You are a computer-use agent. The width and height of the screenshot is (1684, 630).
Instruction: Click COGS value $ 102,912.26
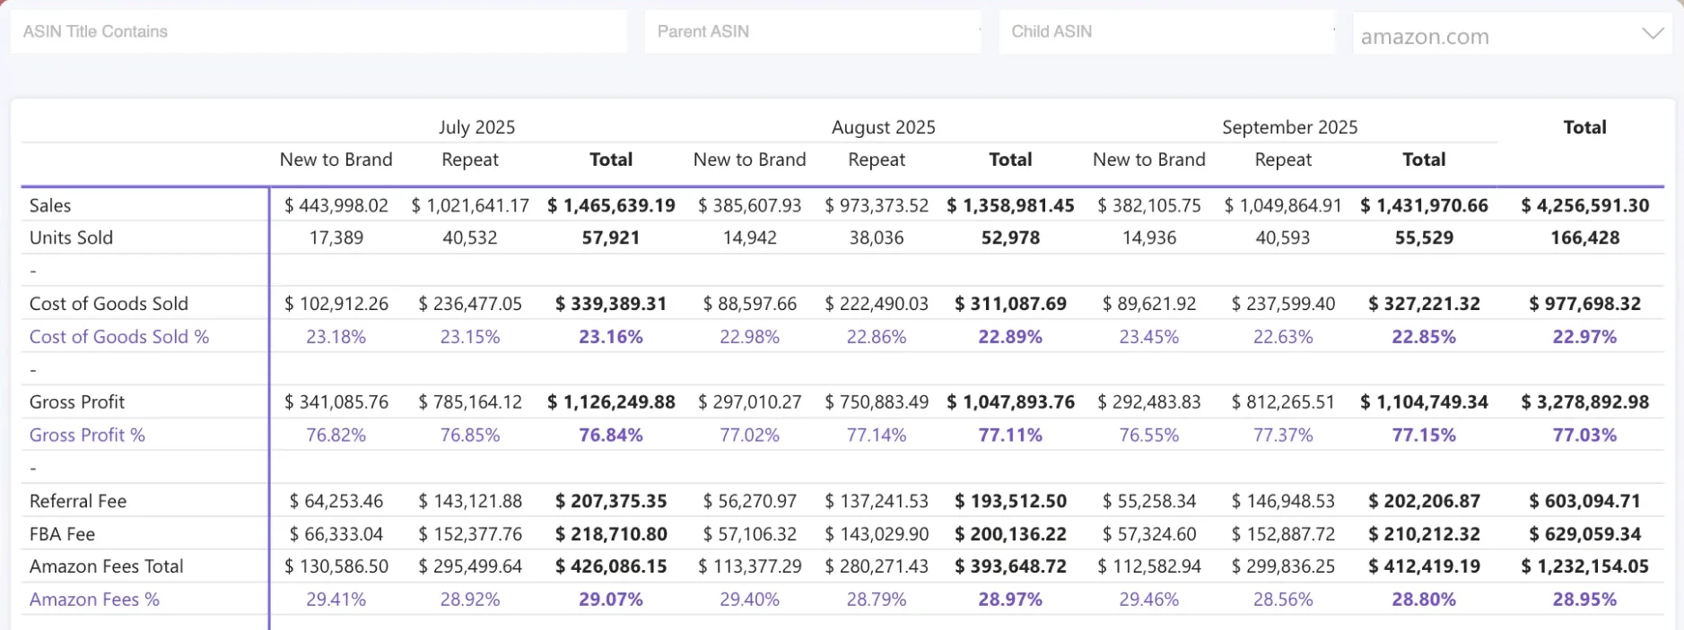pos(336,304)
